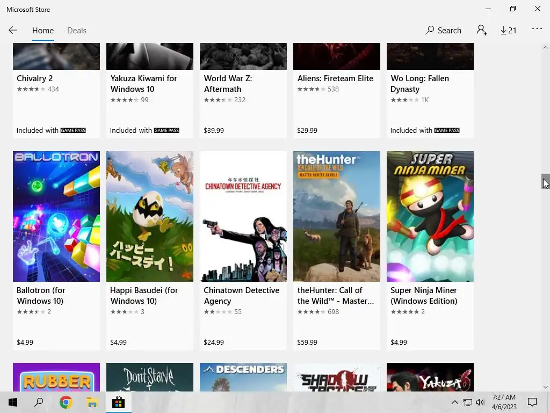Click the scrollbar down arrow
This screenshot has height=413, width=550.
[546, 387]
